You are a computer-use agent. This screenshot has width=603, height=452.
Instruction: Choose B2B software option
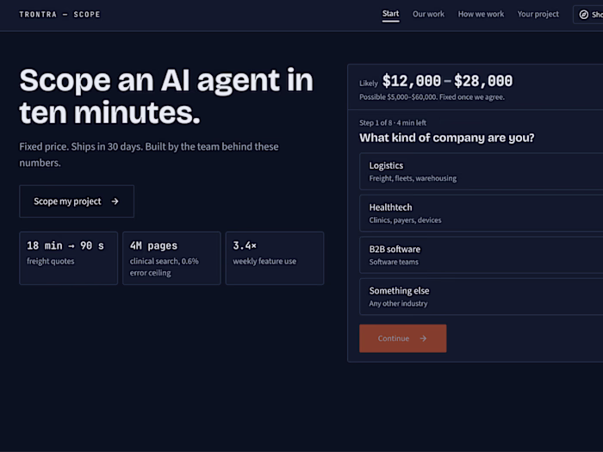tap(481, 255)
